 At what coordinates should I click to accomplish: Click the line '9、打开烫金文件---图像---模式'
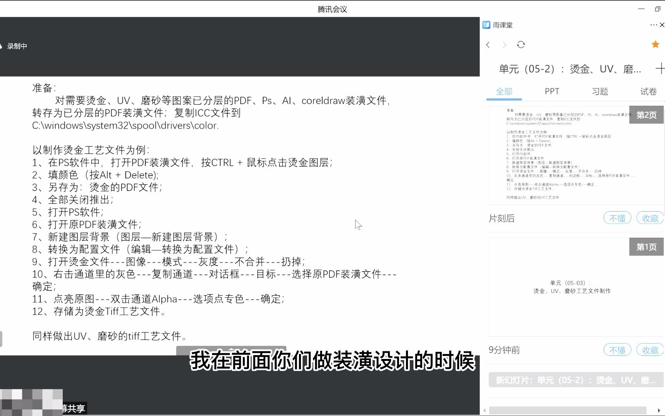pyautogui.click(x=169, y=262)
